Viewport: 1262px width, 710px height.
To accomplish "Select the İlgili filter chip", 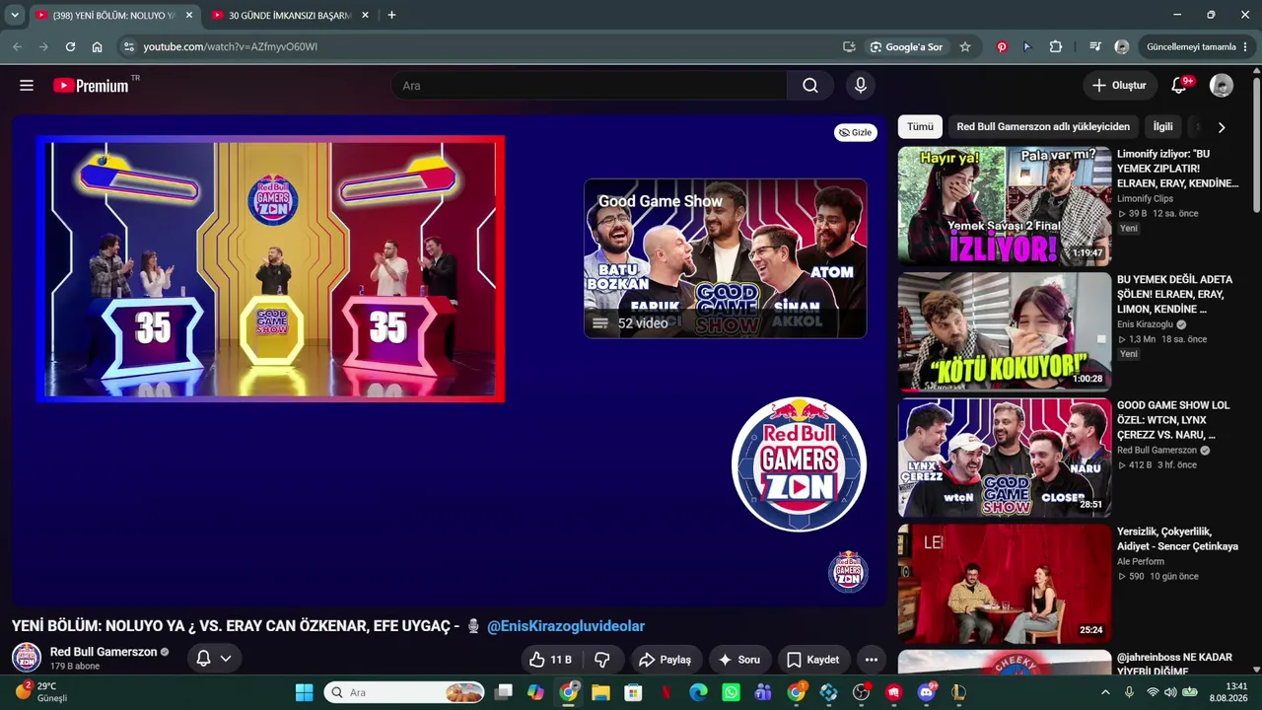I will pyautogui.click(x=1163, y=127).
